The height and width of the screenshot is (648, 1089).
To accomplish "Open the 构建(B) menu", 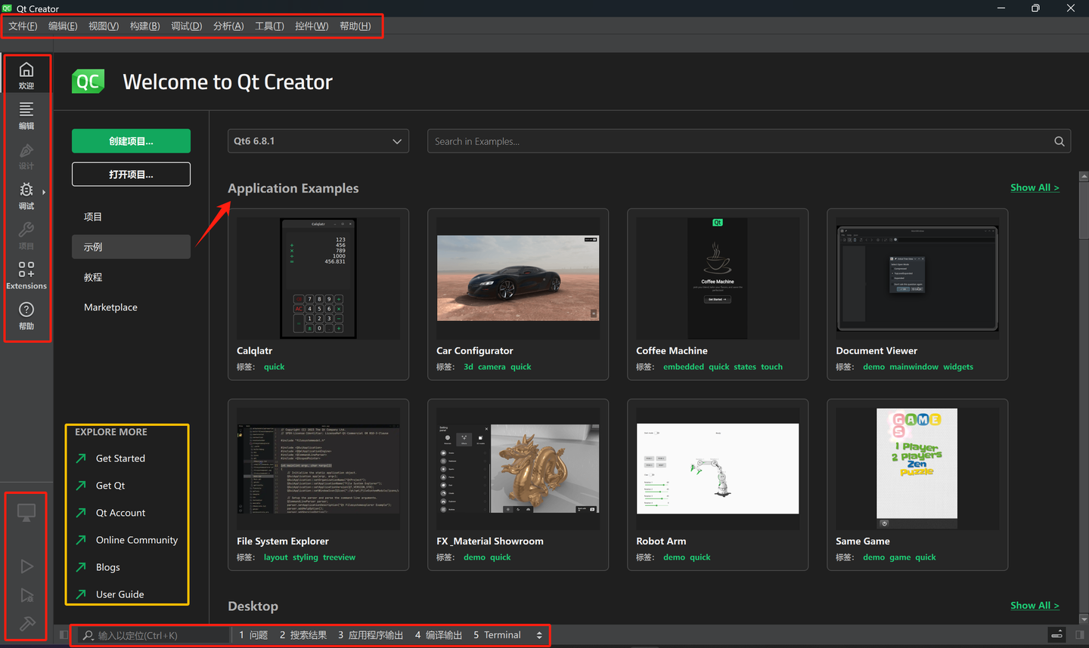I will click(144, 26).
